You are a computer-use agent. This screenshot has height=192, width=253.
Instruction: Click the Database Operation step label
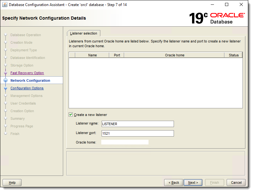(x=26, y=35)
